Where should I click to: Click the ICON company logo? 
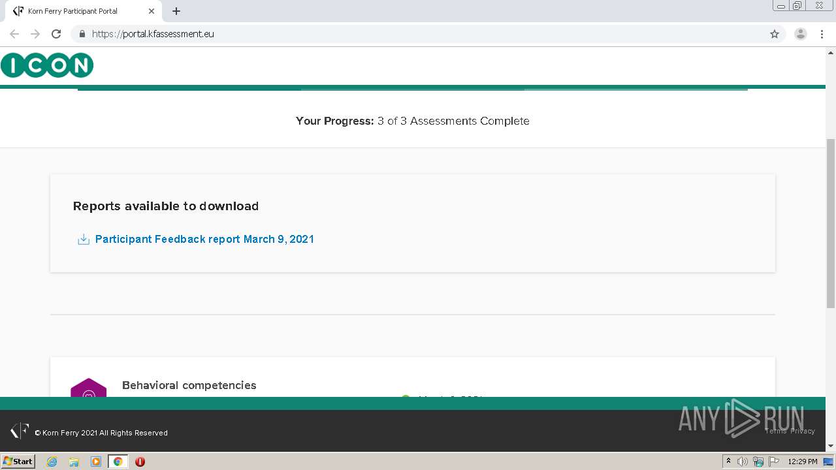[47, 65]
